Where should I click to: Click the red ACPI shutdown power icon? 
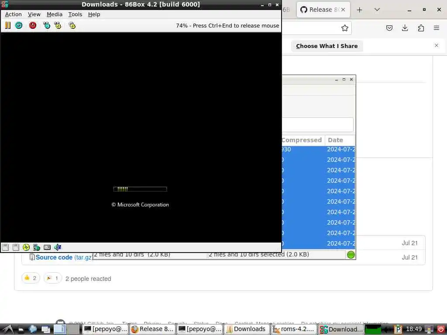click(x=32, y=25)
